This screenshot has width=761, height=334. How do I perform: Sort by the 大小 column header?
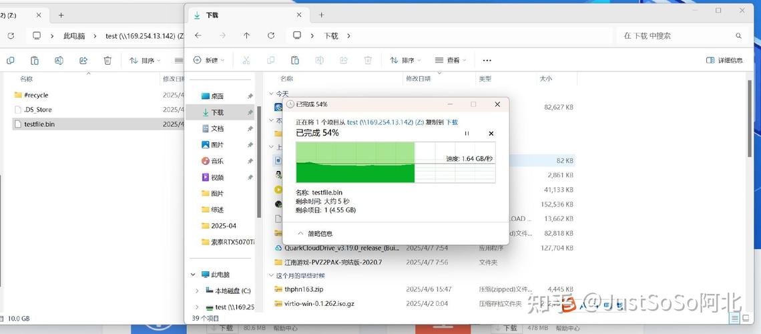point(545,78)
